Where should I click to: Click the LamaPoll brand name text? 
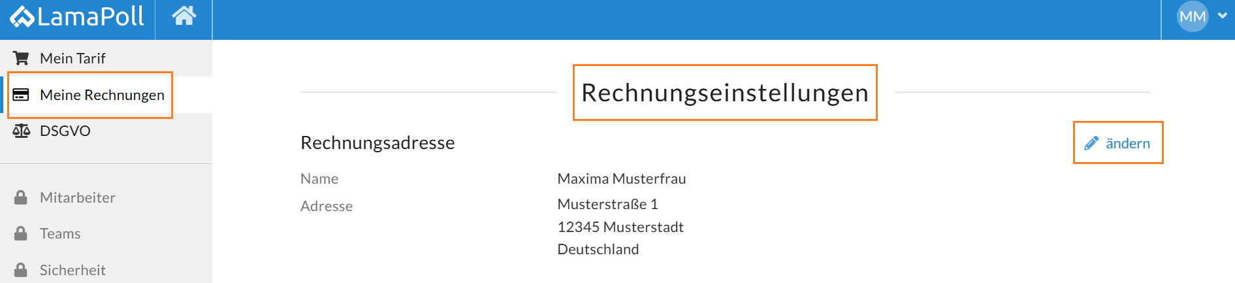coord(91,17)
